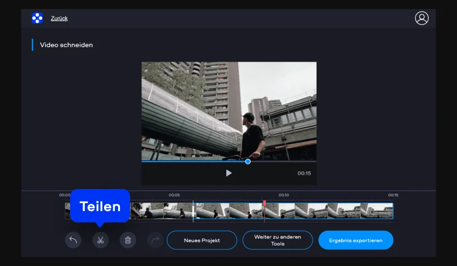Go back using the Zurück link
This screenshot has width=457, height=266.
coord(59,18)
